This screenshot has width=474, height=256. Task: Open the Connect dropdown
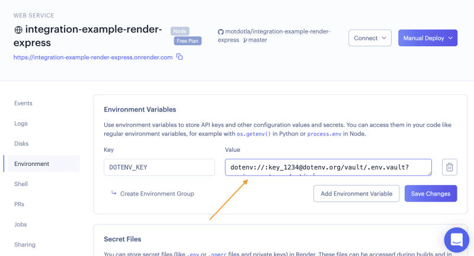370,38
